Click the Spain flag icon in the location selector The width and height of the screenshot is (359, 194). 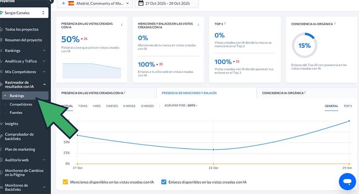click(71, 3)
